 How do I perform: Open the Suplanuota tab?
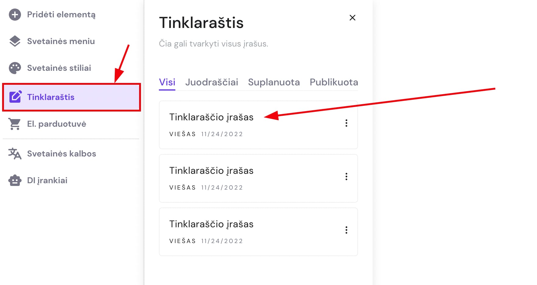(274, 82)
